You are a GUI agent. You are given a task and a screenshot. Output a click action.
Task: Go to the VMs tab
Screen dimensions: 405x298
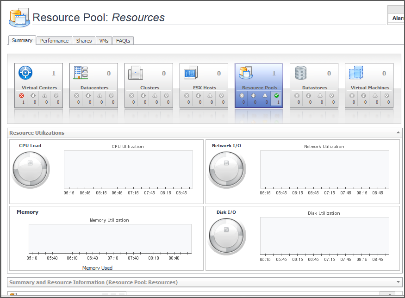(104, 41)
